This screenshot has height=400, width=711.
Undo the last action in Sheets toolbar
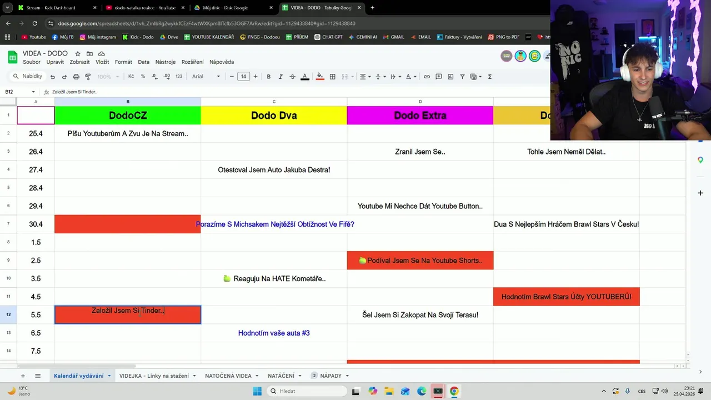click(53, 77)
